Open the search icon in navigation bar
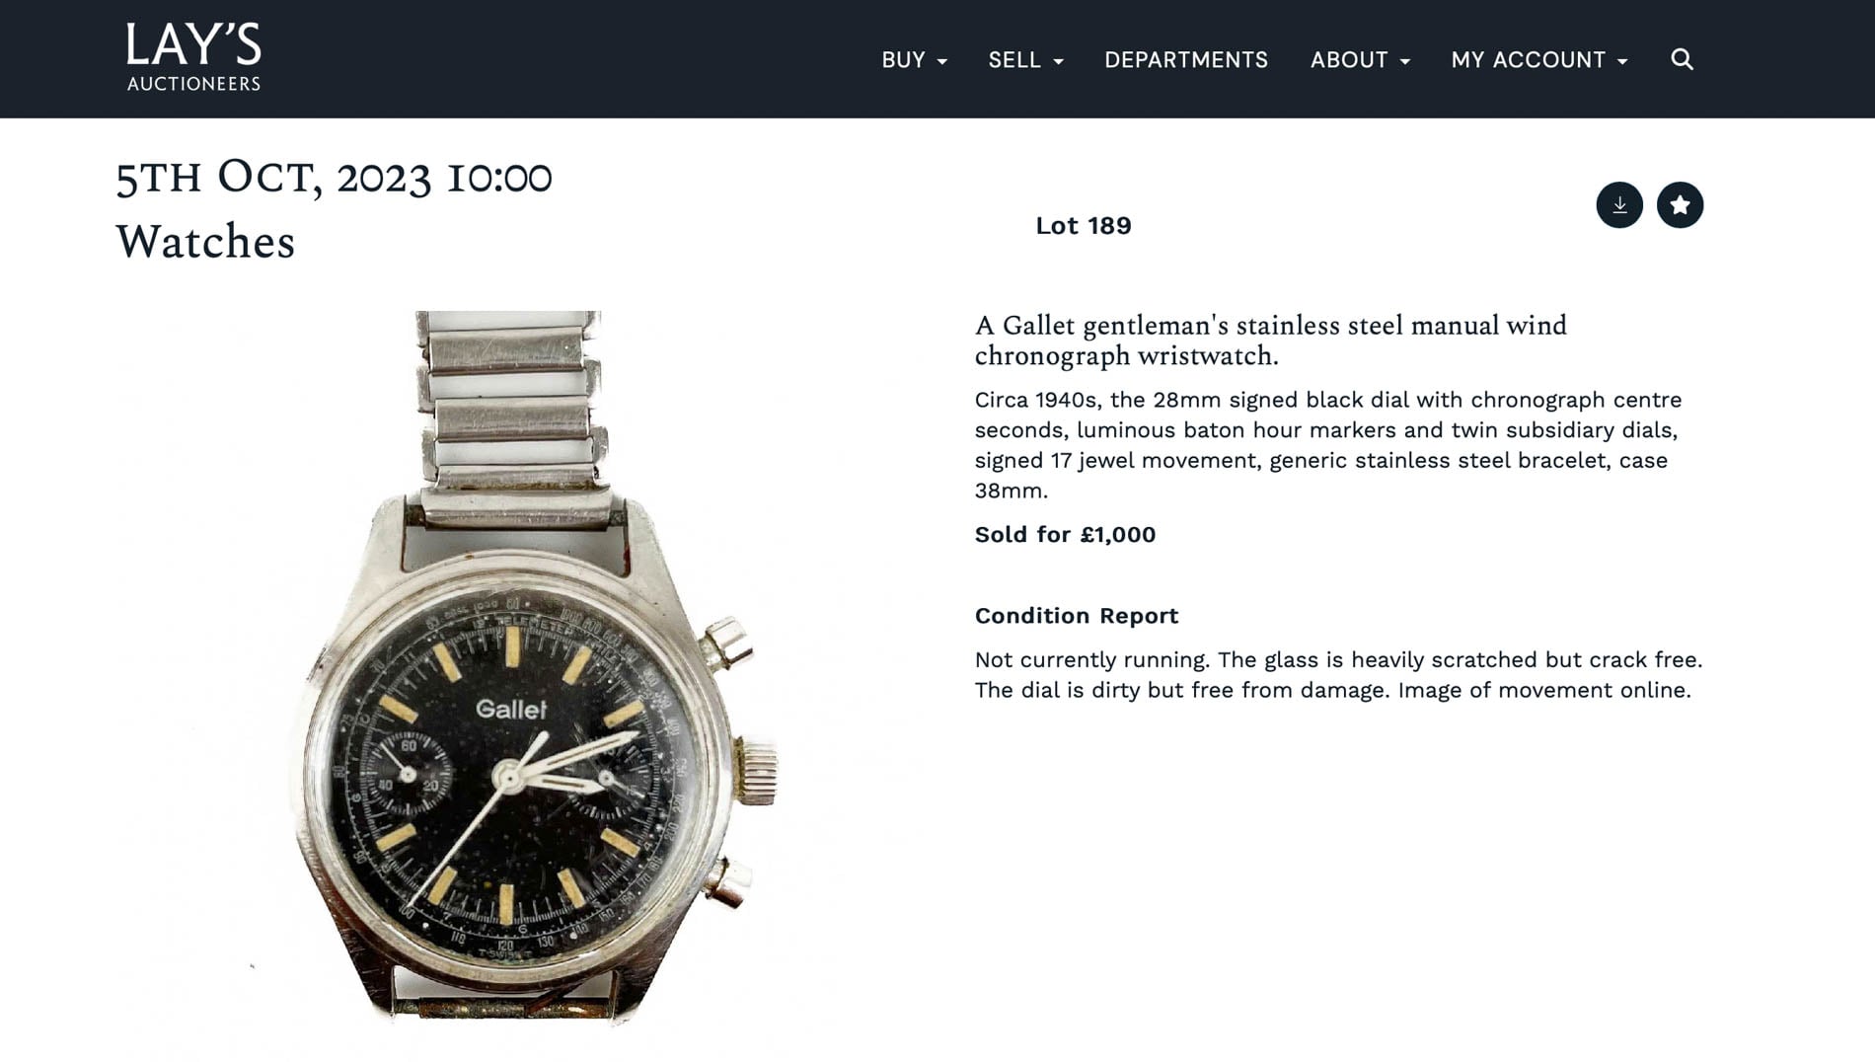1875x1062 pixels. coord(1682,60)
